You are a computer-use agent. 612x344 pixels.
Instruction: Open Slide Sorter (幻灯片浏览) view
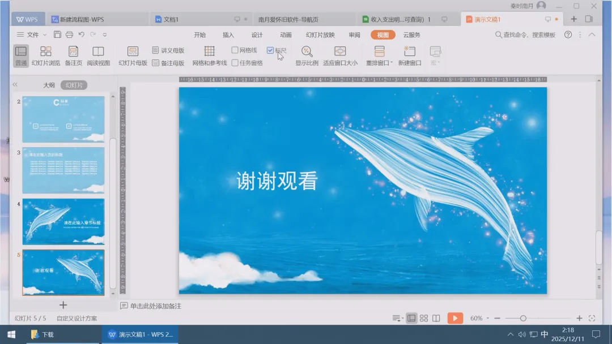click(x=46, y=55)
